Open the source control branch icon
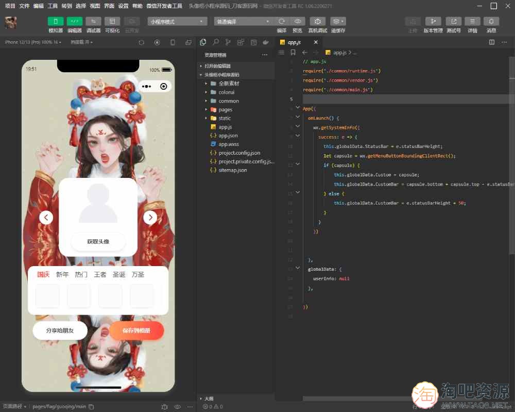This screenshot has height=412, width=515. pos(228,42)
